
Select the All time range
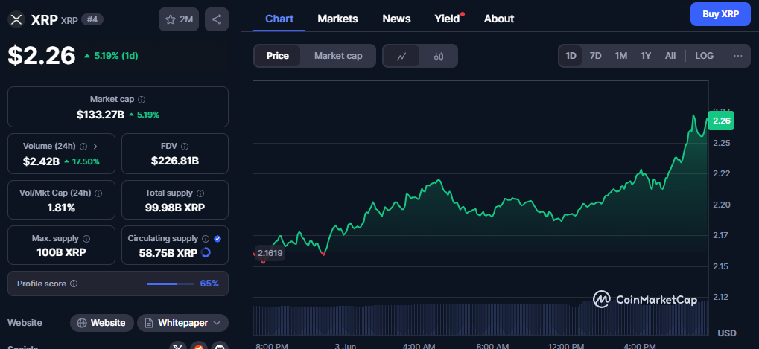tap(670, 56)
